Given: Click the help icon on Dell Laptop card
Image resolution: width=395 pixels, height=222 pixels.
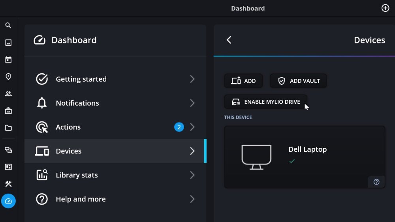Looking at the screenshot, I should (x=376, y=182).
